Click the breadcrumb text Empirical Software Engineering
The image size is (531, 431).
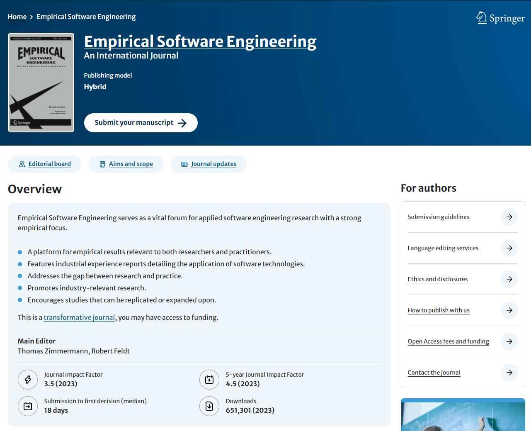tap(86, 17)
